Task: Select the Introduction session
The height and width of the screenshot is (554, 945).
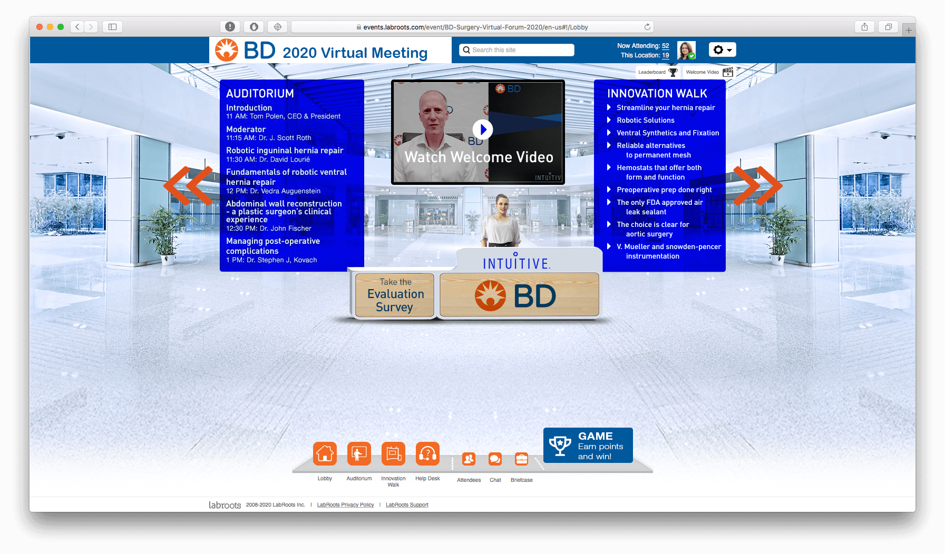Action: point(283,112)
